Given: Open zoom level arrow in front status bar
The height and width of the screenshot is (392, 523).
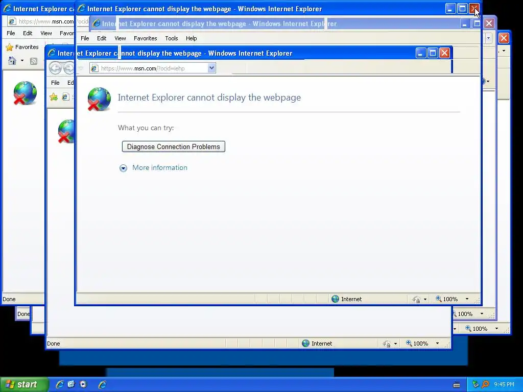Looking at the screenshot, I should coord(467,299).
